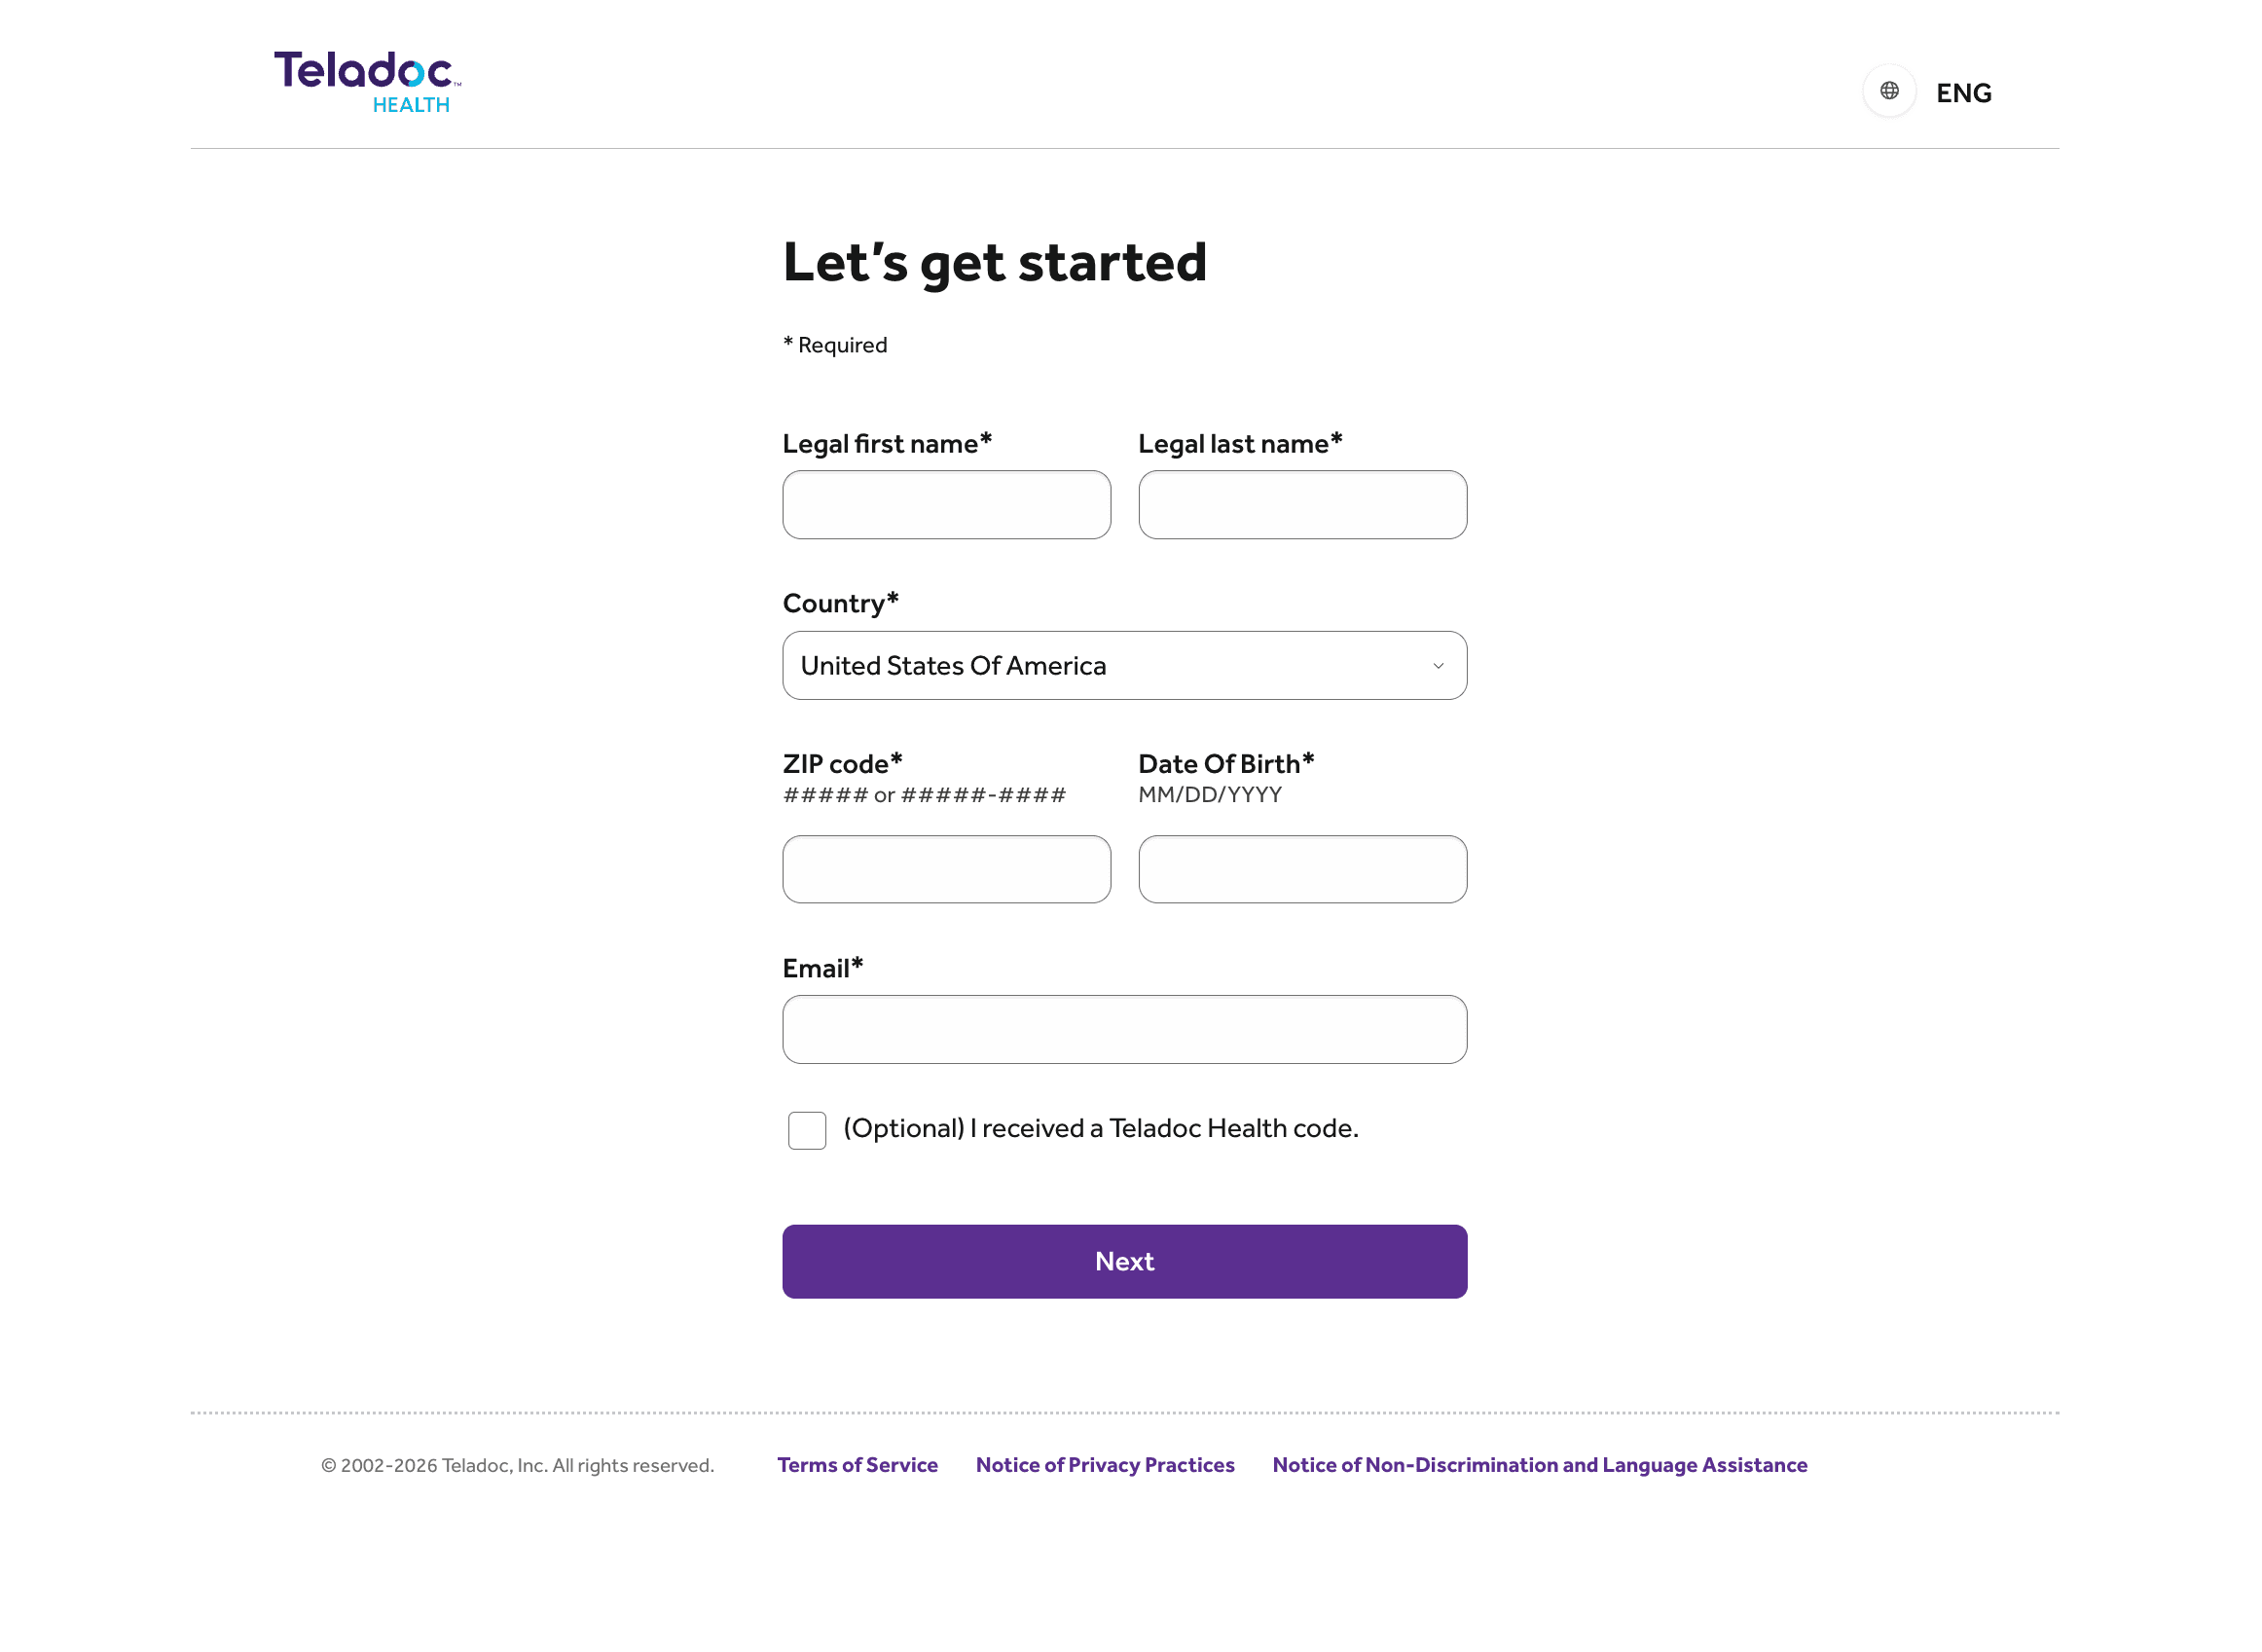The height and width of the screenshot is (1652, 2262).
Task: Open the ENG language selector
Action: [x=1963, y=93]
